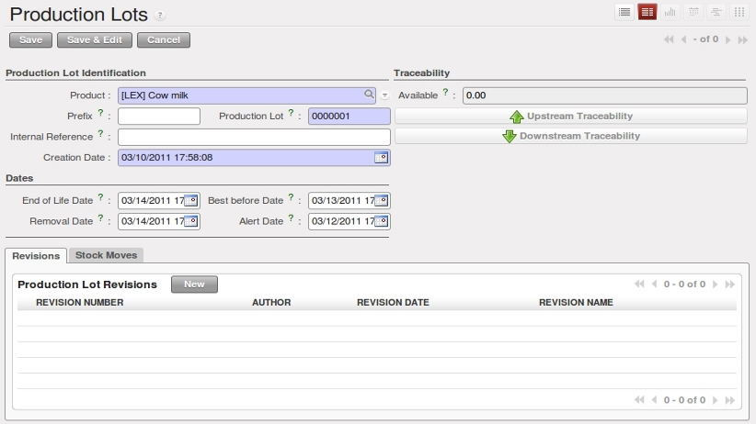Select the form view icon
This screenshot has height=424, width=756.
647,12
